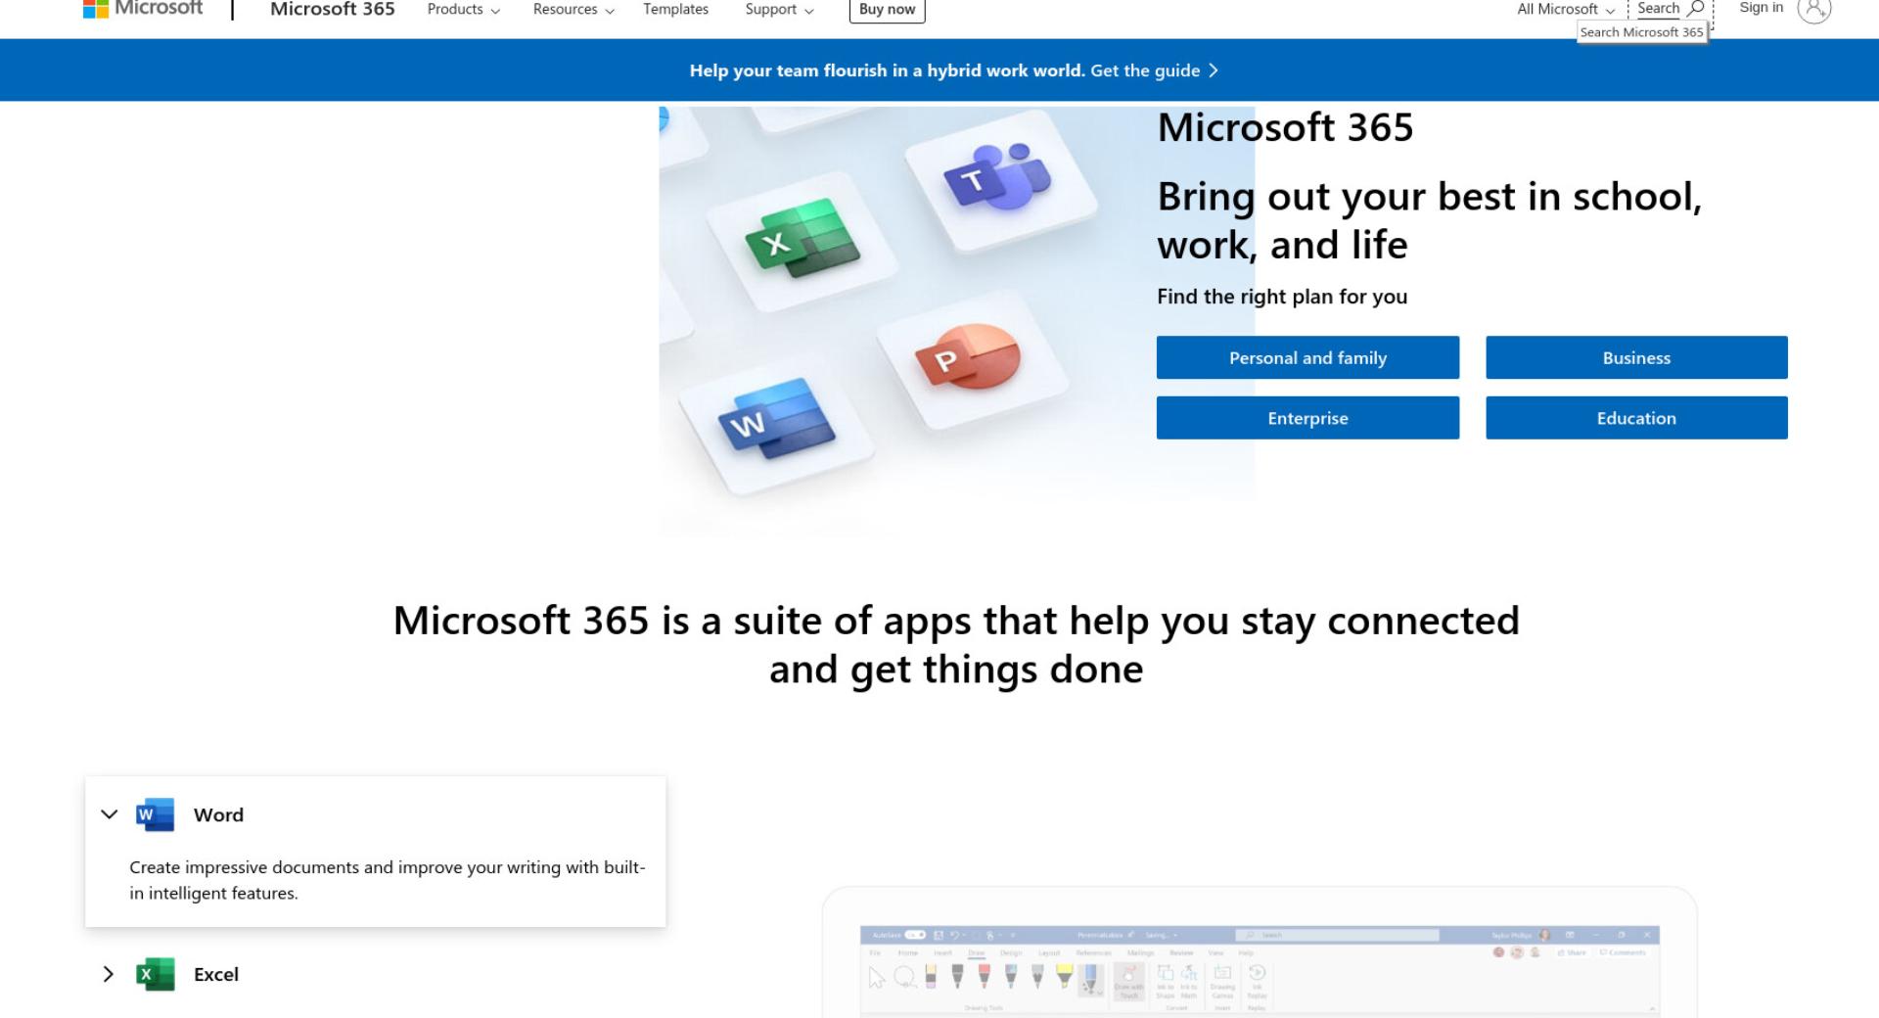Open Sign in link
This screenshot has height=1018, width=1879.
1761,8
